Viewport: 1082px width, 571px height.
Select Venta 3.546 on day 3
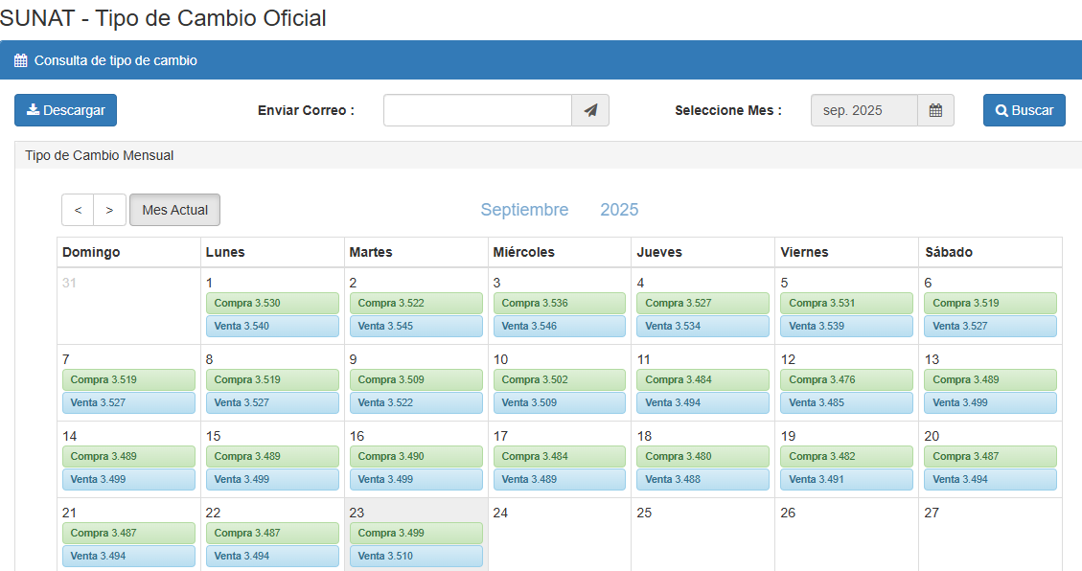560,326
